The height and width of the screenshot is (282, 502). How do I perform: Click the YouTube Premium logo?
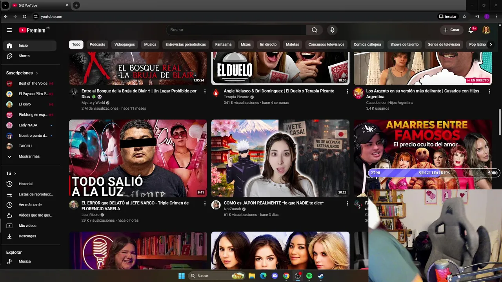32,30
